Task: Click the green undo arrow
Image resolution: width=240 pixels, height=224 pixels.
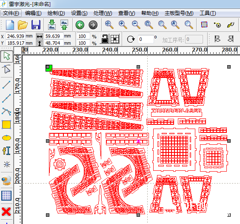Action: click(80, 25)
